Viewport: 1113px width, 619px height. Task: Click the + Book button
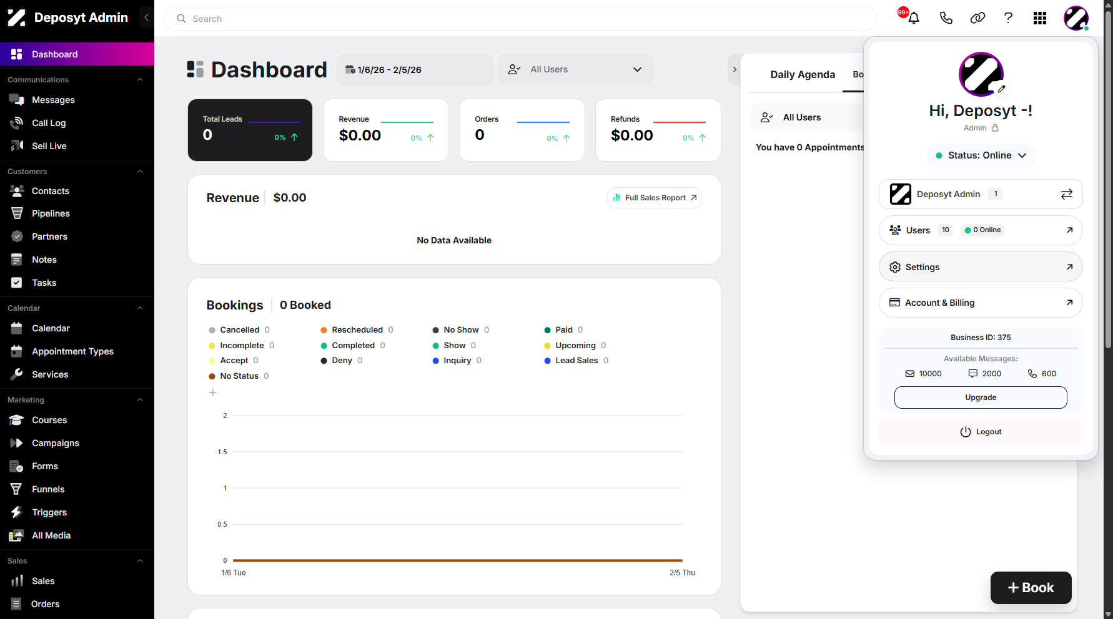coord(1031,588)
